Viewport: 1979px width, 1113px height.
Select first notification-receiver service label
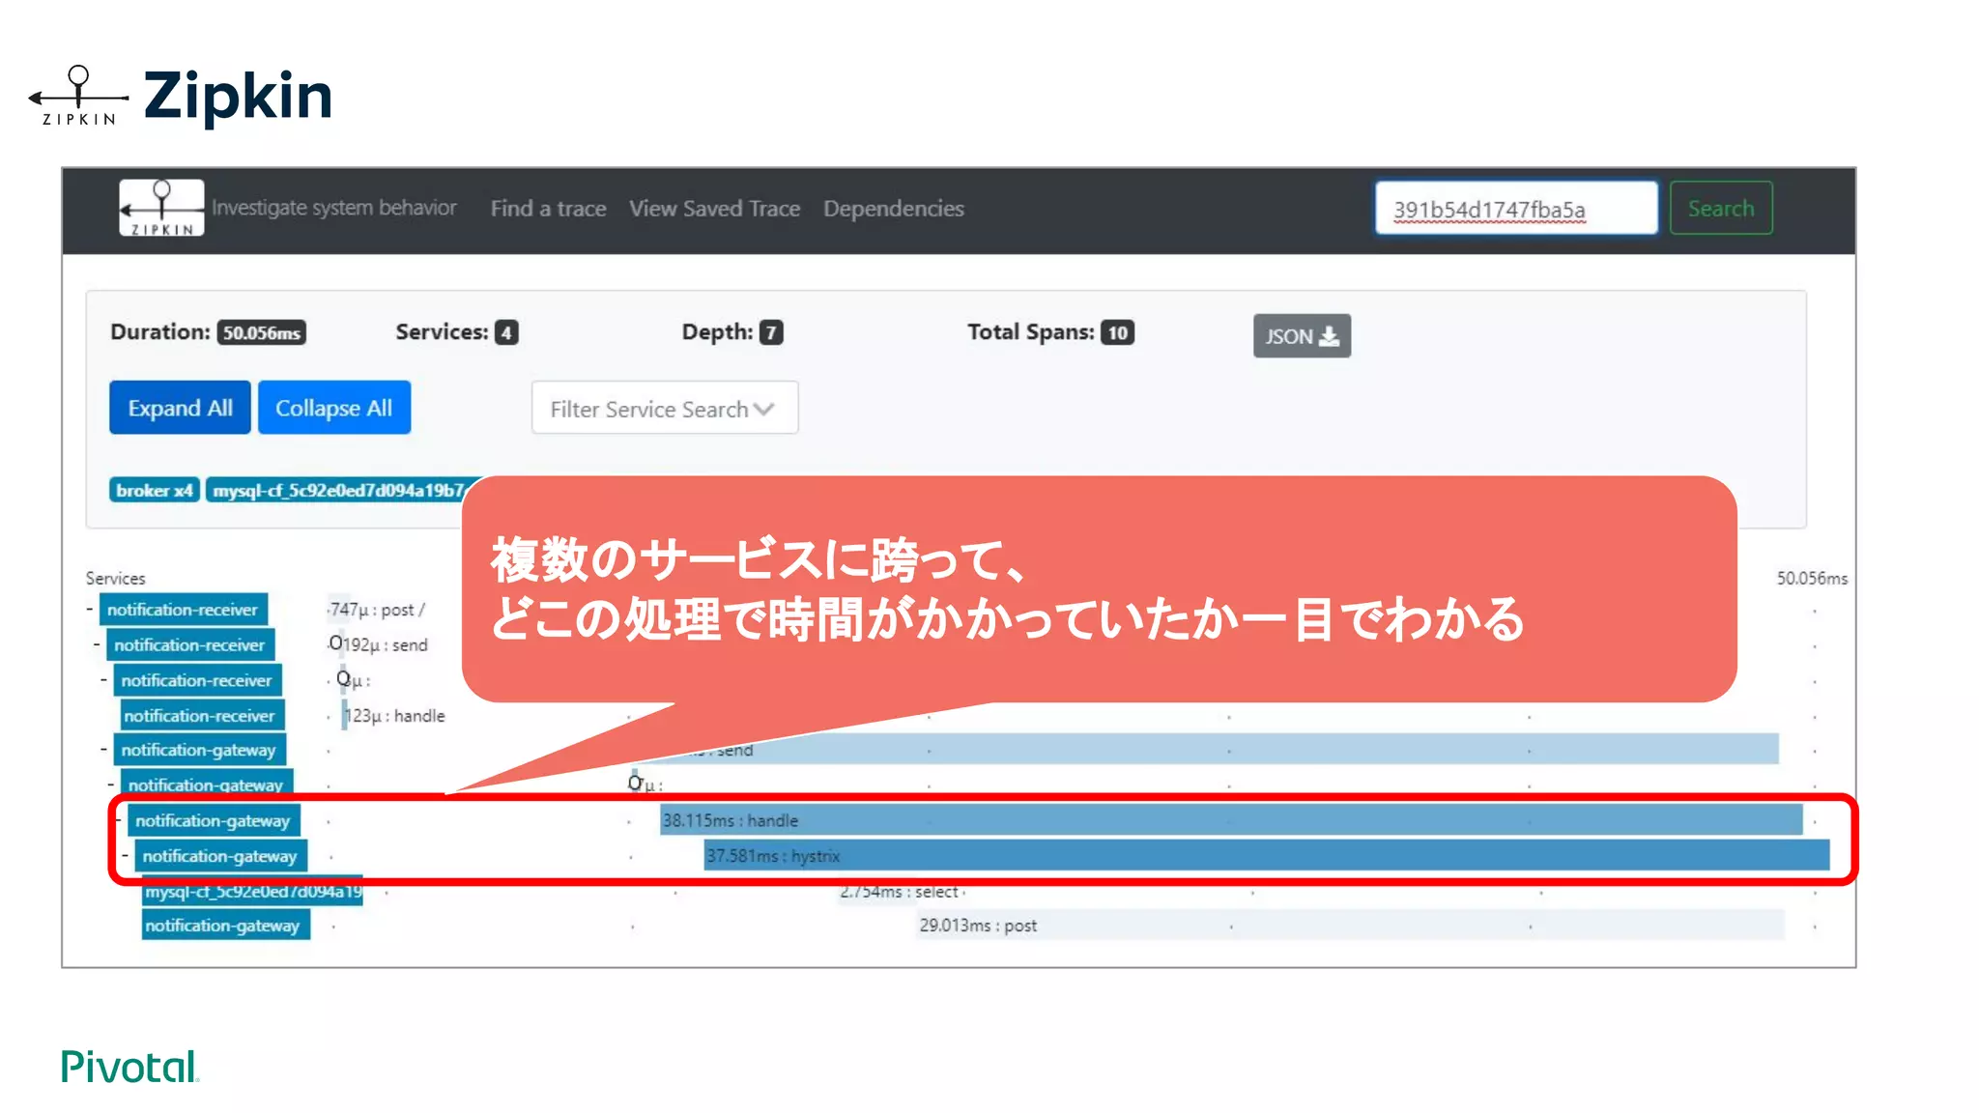[x=183, y=610]
